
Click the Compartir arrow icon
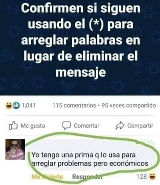(x=120, y=126)
